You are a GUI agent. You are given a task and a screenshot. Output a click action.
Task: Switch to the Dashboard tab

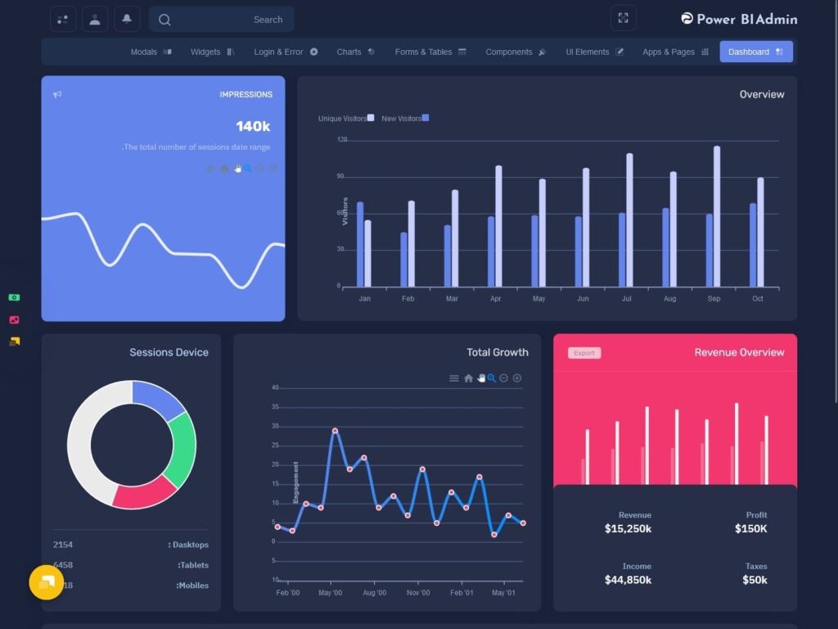point(751,52)
